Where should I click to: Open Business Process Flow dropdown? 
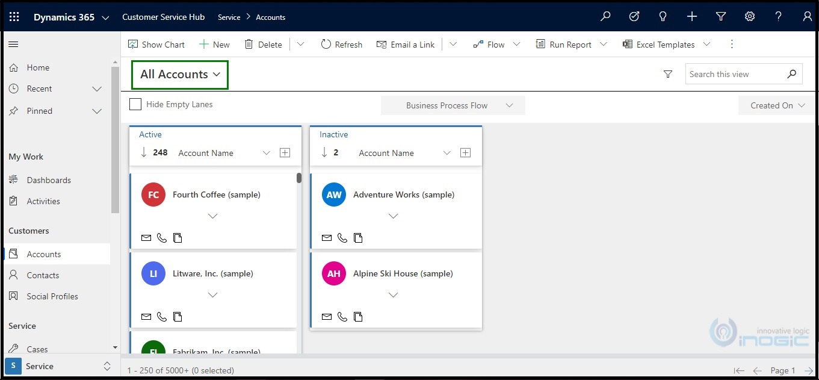tap(453, 105)
